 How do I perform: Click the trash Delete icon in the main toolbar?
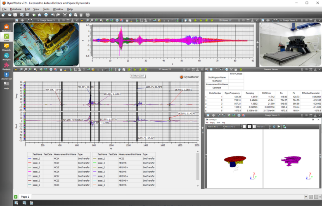pos(81,15)
